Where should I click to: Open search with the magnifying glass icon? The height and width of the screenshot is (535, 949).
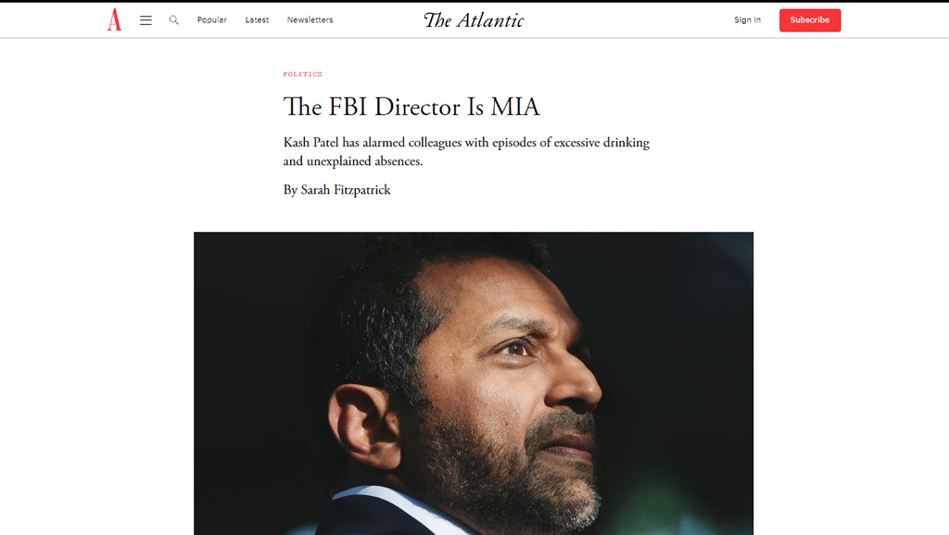pyautogui.click(x=173, y=20)
